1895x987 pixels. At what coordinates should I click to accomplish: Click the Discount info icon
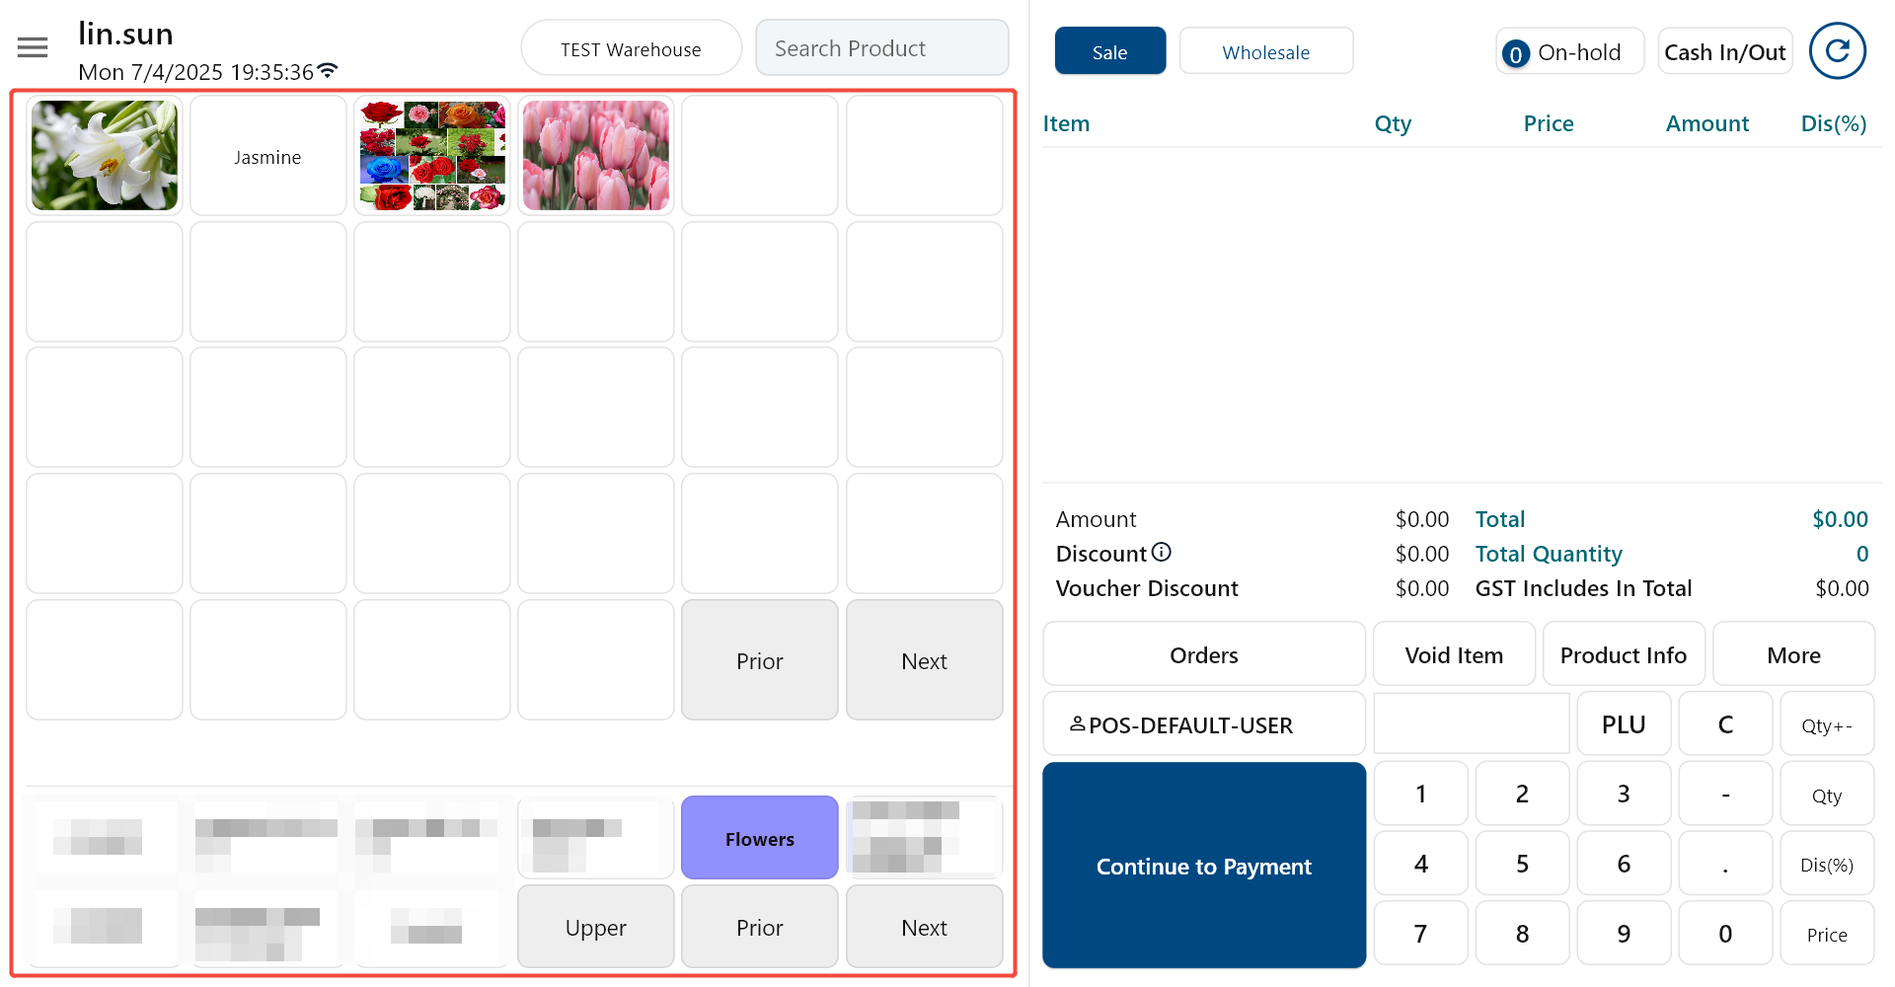[1162, 552]
